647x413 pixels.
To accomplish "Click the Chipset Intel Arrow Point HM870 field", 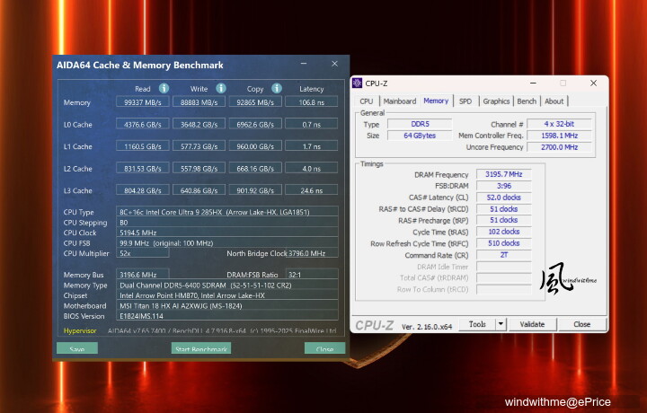I will [x=227, y=295].
